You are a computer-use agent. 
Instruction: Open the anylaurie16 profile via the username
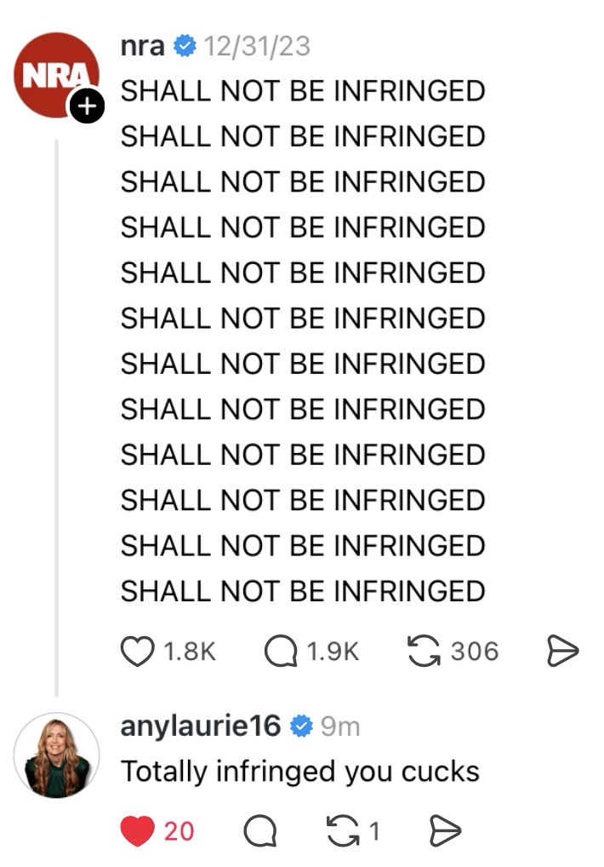[x=201, y=726]
